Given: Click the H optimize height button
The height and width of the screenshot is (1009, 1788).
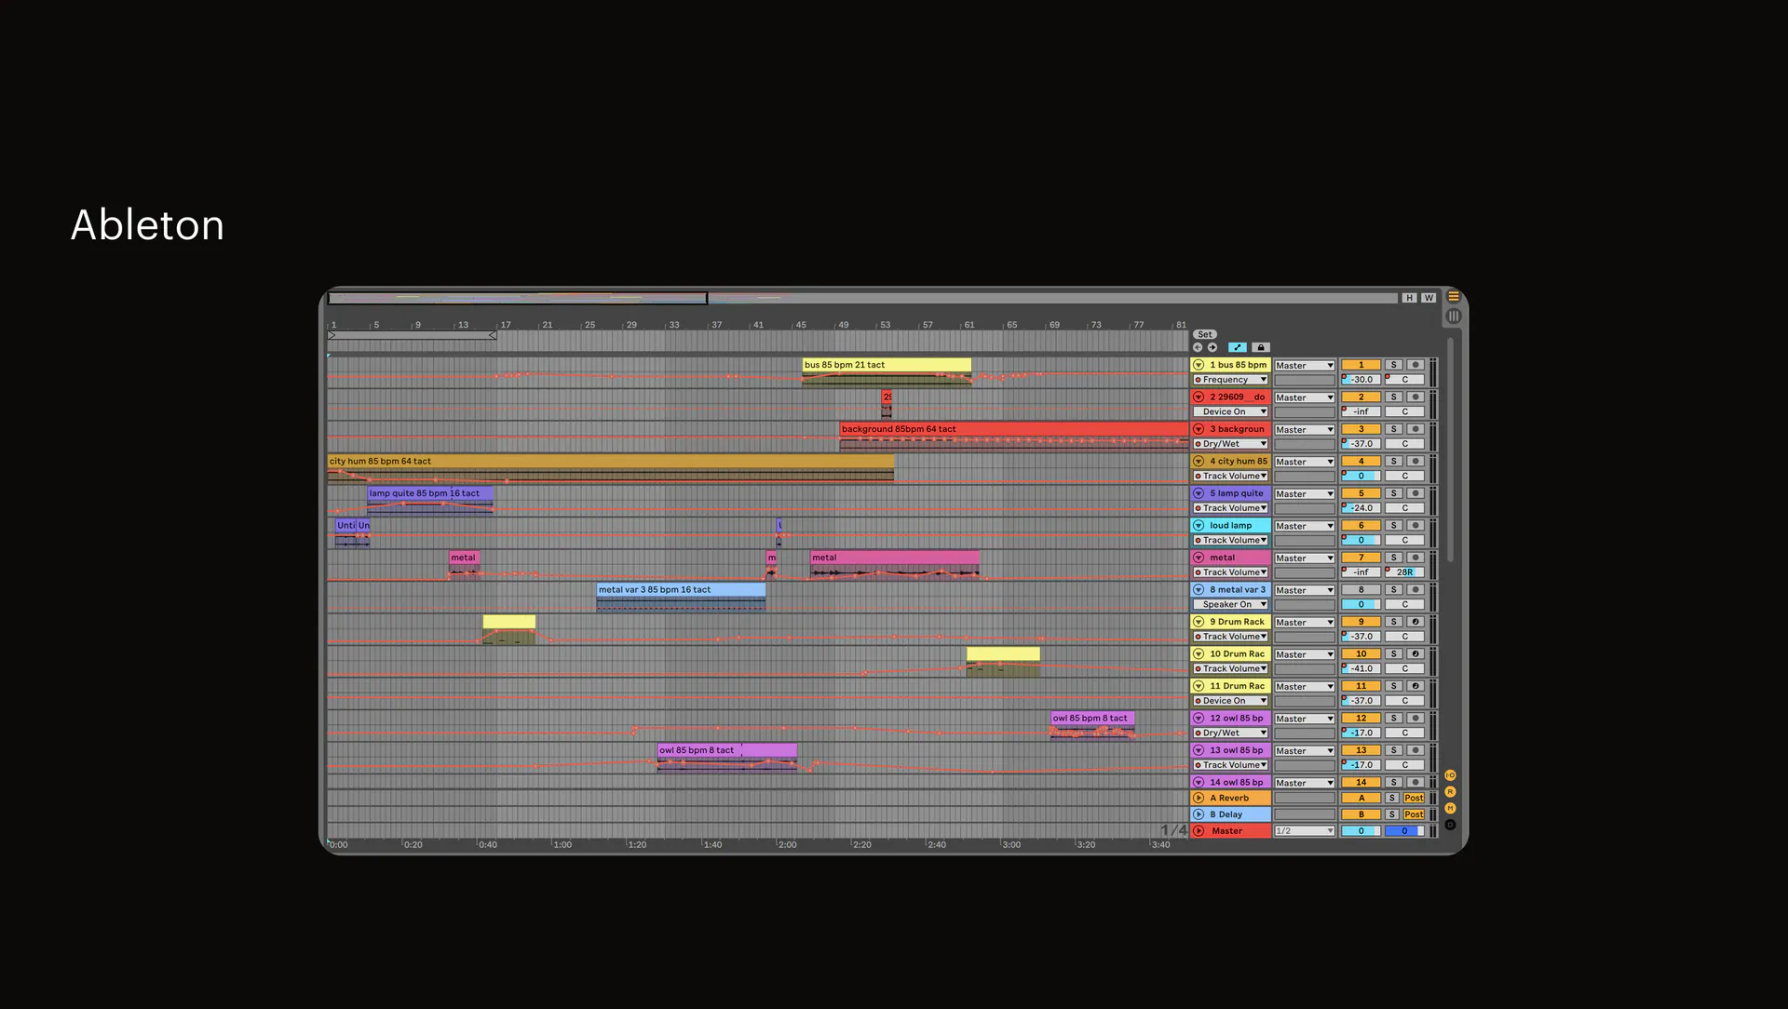Looking at the screenshot, I should click(x=1409, y=298).
